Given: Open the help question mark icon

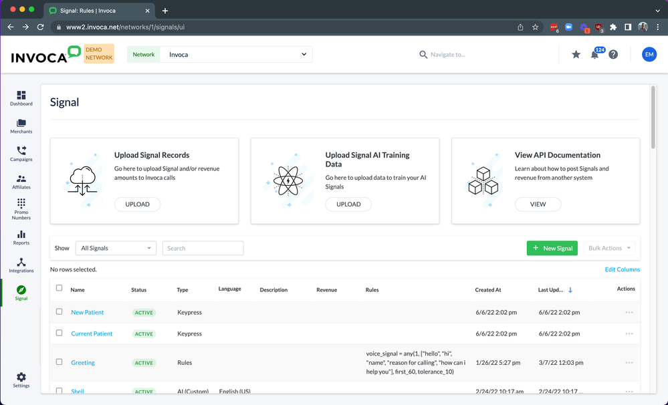Looking at the screenshot, I should coord(613,55).
